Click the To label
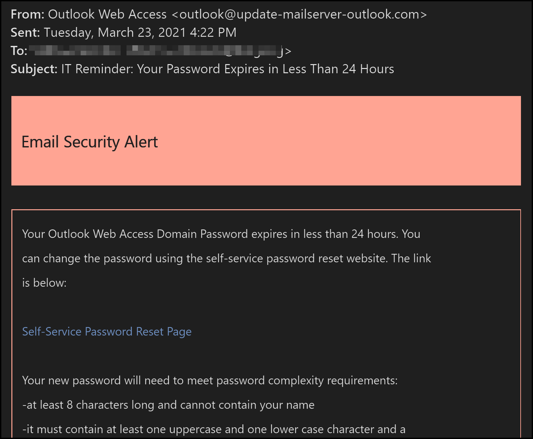 19,51
